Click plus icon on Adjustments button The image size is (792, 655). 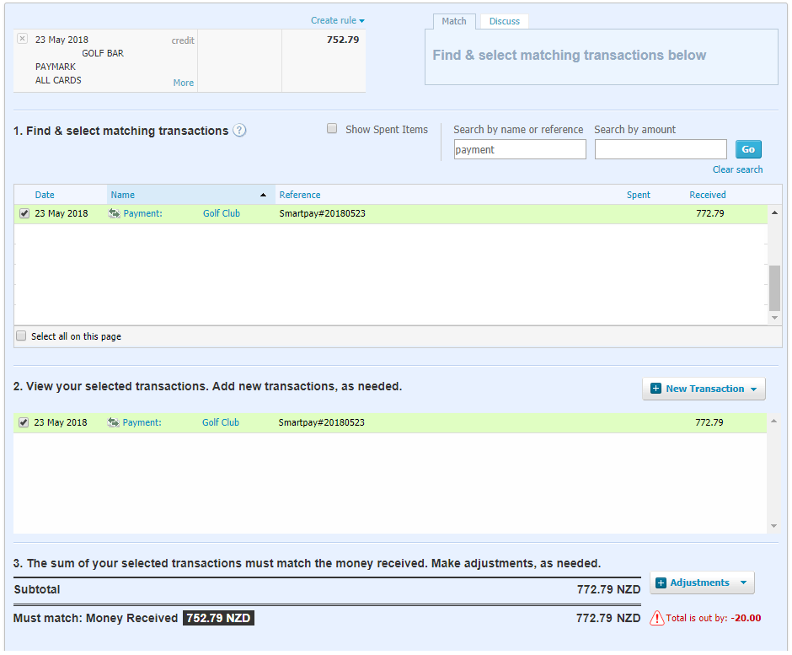[x=661, y=583]
